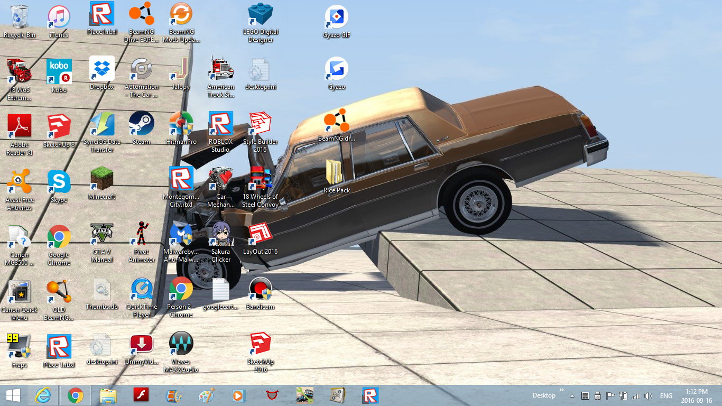Select the Canon MG3500 manual shortcut
This screenshot has height=406, width=722.
click(20, 245)
